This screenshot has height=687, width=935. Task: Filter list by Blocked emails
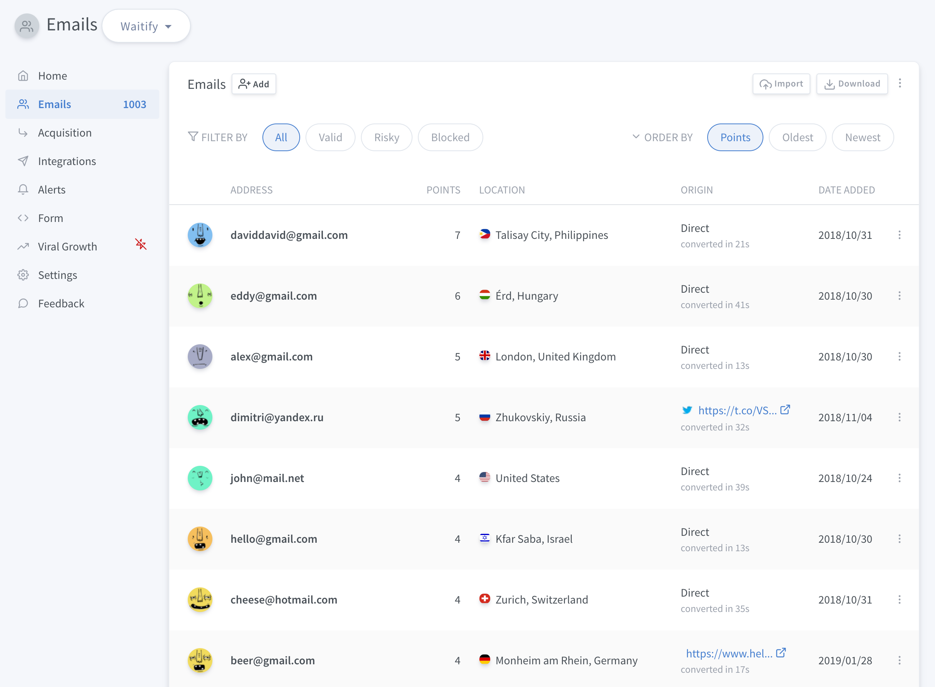451,137
